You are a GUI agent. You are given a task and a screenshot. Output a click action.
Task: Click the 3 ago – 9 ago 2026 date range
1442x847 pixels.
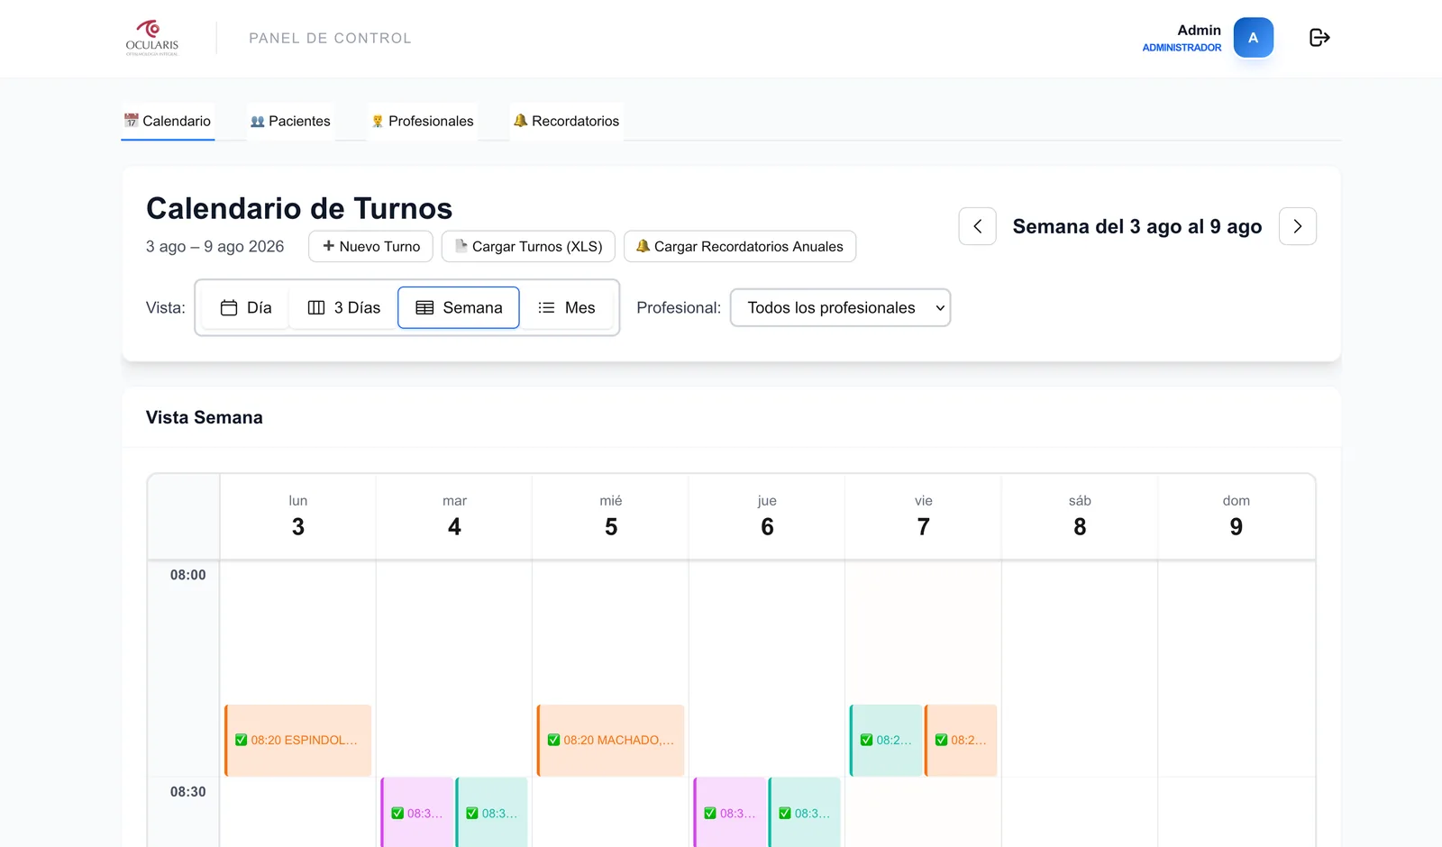(x=214, y=247)
